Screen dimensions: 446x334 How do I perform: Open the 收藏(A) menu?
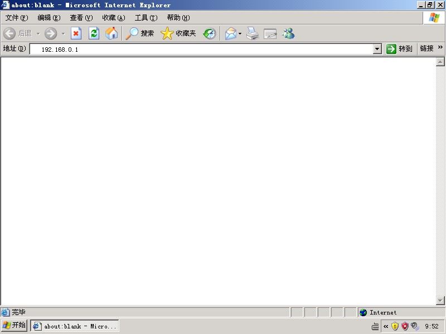click(x=114, y=18)
